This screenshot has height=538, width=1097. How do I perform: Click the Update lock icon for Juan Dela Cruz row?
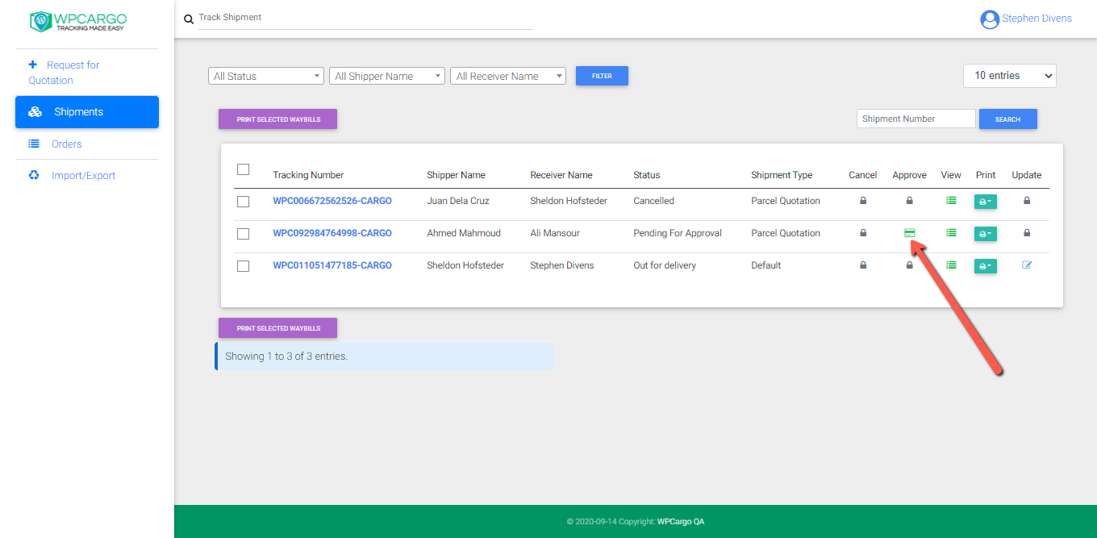tap(1027, 201)
